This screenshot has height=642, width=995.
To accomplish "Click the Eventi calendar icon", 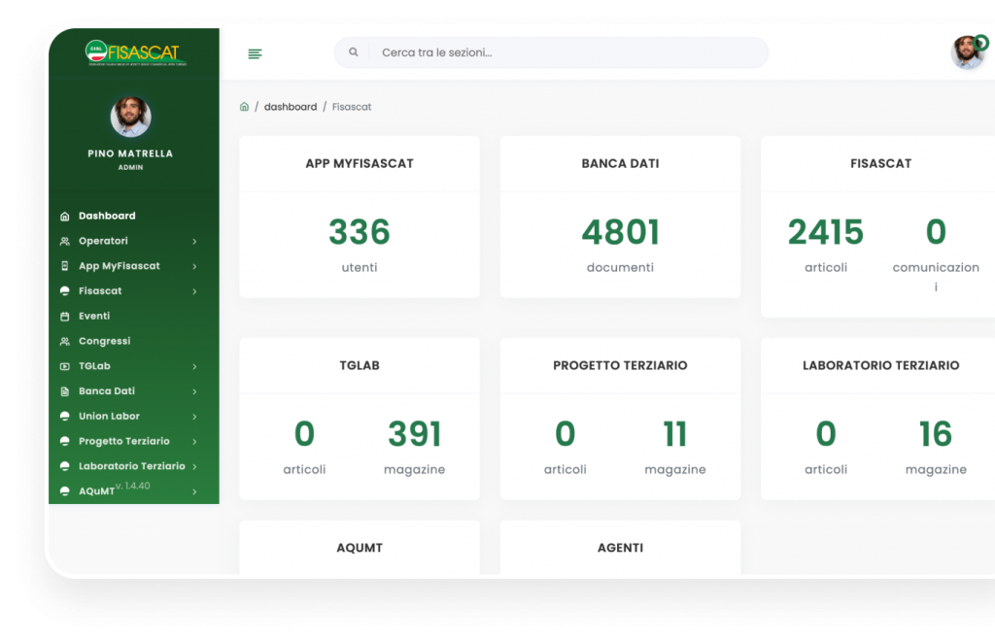I will tap(65, 317).
